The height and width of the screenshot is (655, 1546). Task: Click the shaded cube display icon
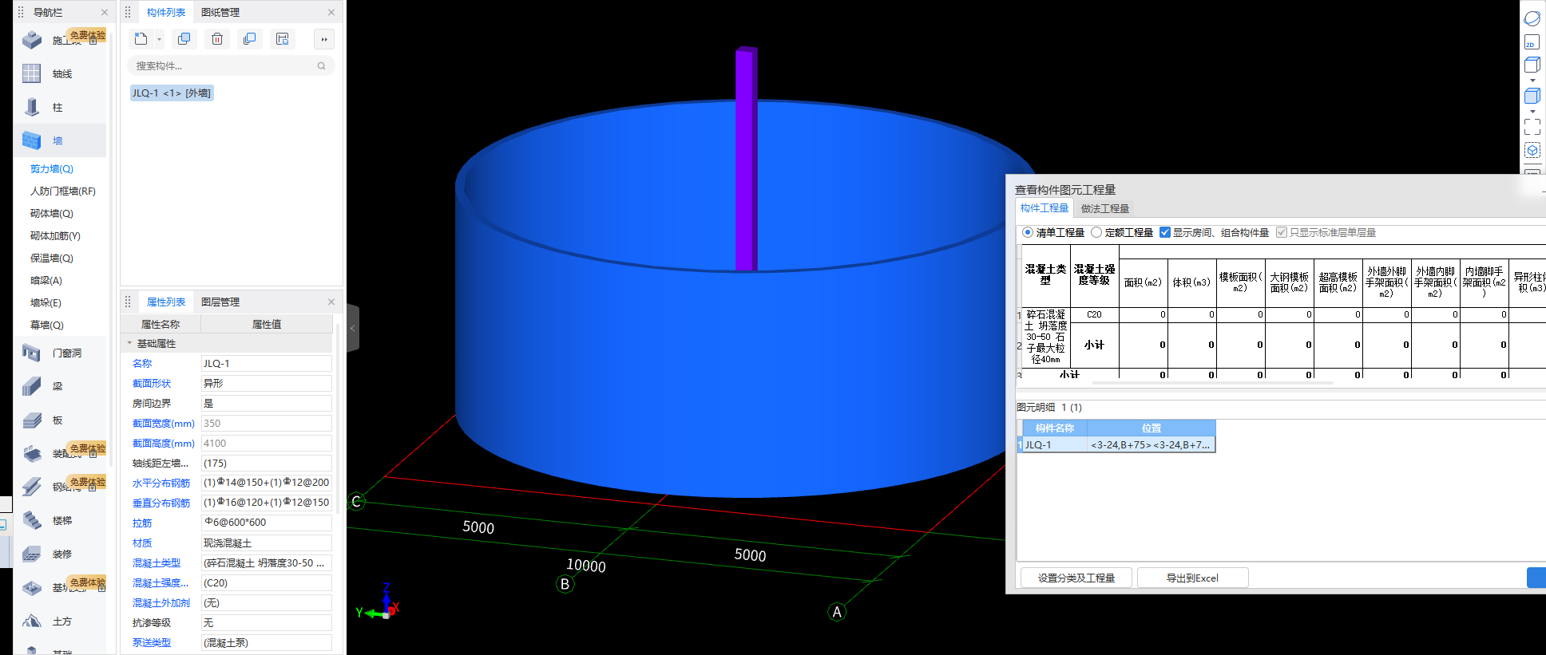tap(1532, 96)
